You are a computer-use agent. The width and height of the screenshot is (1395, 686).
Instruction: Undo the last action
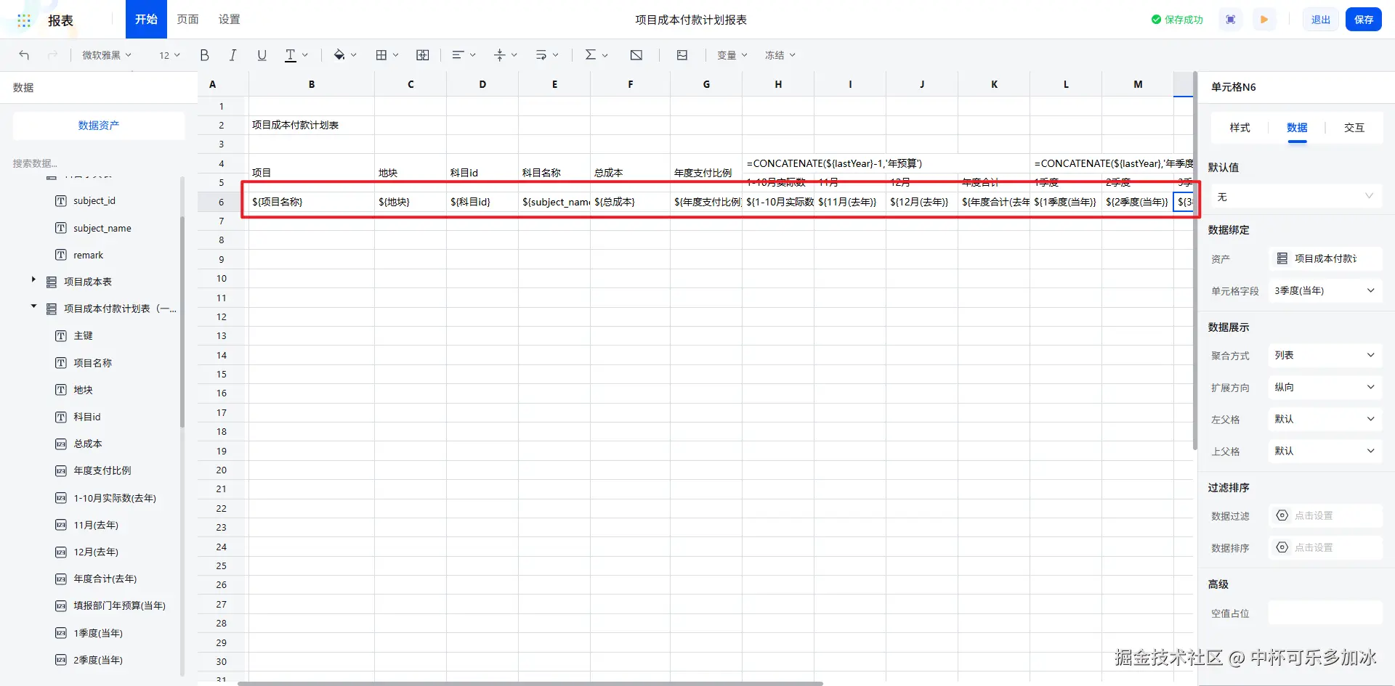point(24,55)
